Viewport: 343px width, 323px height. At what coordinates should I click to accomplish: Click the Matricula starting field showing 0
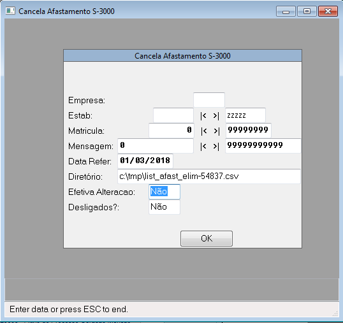coord(171,131)
